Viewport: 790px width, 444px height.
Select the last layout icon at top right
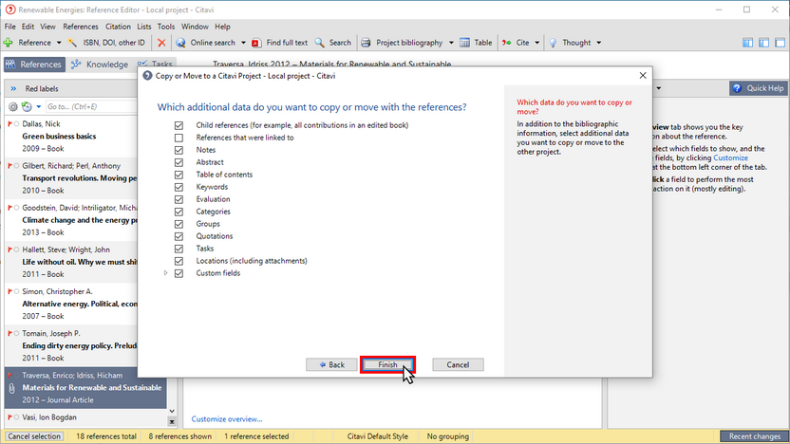[780, 43]
